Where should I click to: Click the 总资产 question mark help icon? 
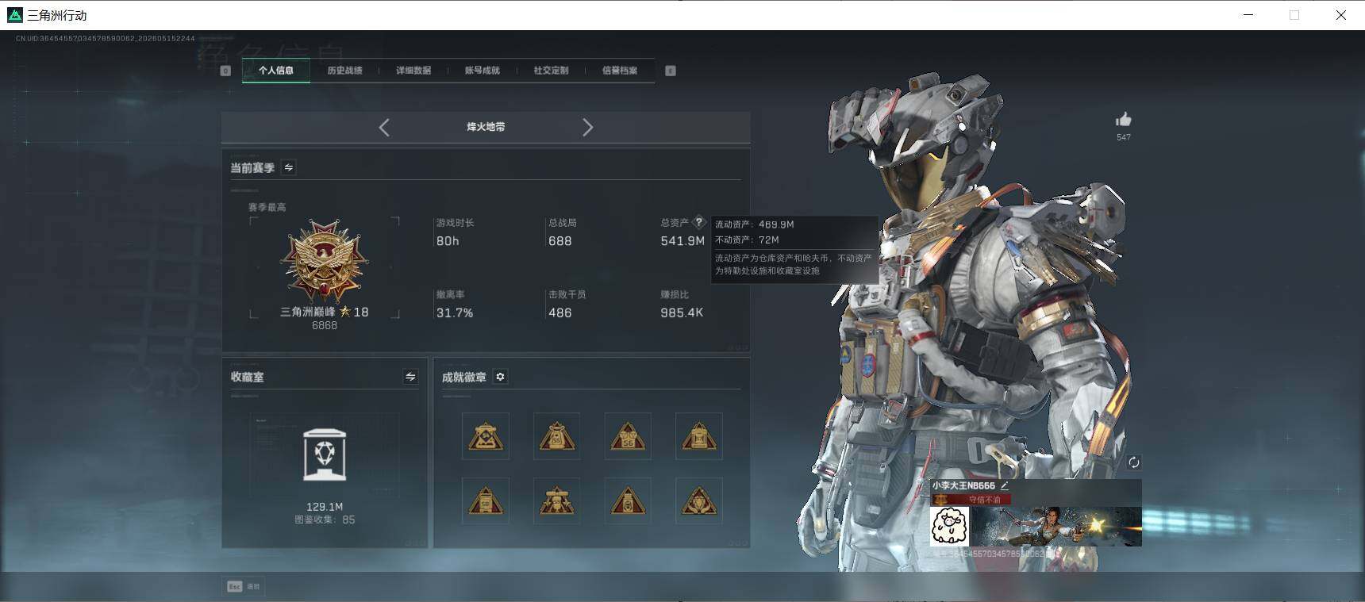click(x=699, y=222)
